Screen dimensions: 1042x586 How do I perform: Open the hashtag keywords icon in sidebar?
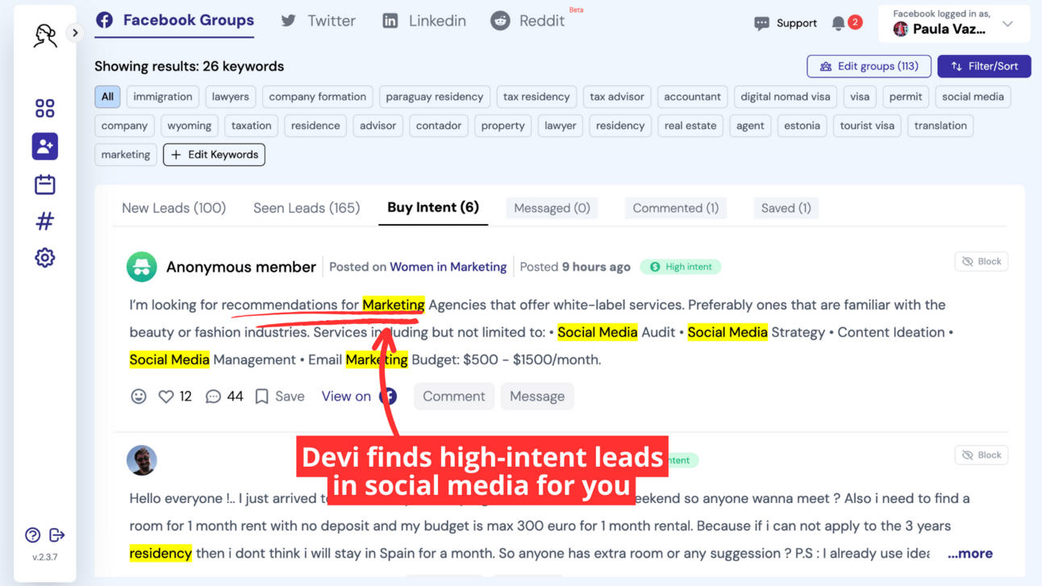(x=45, y=221)
